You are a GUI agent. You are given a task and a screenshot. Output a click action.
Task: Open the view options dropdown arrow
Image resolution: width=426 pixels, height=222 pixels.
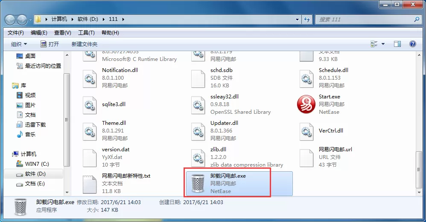(383, 44)
